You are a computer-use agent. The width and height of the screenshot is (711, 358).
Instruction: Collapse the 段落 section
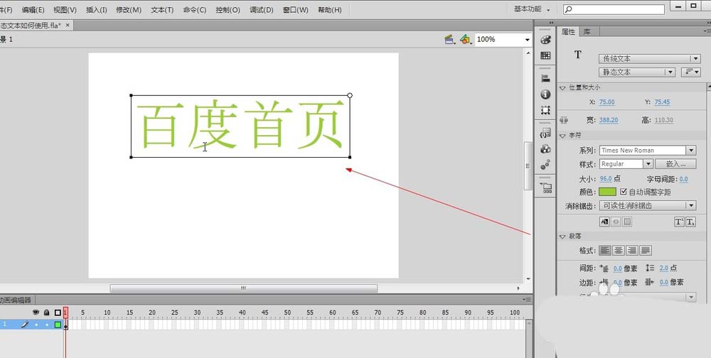coord(563,236)
